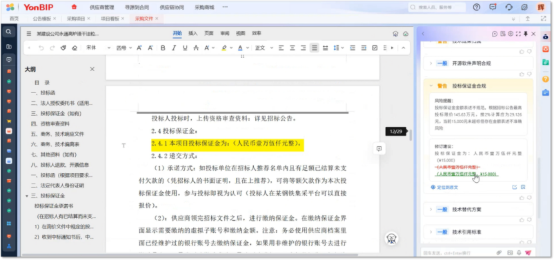Switch to the 视图 ribbon tab
The width and height of the screenshot is (554, 260).
coord(241,33)
